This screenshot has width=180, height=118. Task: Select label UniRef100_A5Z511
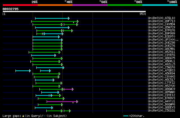[x=161, y=52]
